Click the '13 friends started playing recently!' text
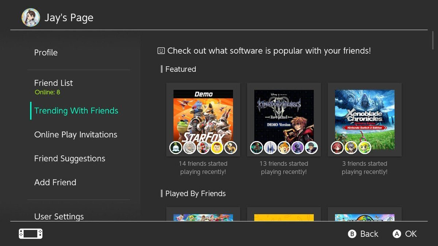The image size is (438, 246). click(x=284, y=168)
